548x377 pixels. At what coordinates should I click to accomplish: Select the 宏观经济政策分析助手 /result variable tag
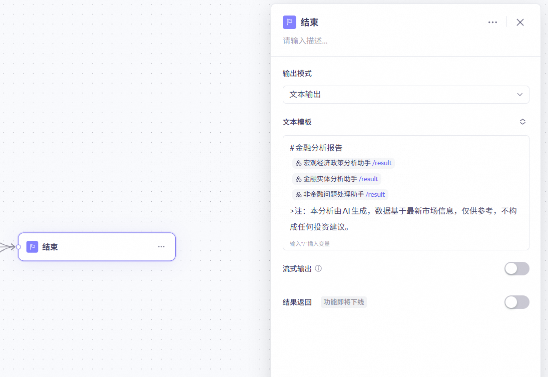[343, 163]
